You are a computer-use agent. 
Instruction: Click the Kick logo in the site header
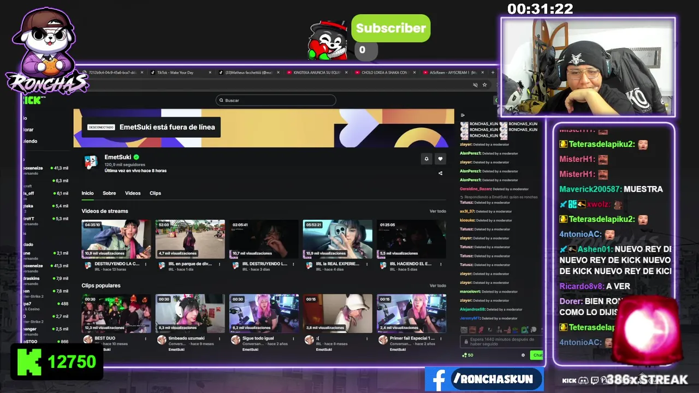33,100
